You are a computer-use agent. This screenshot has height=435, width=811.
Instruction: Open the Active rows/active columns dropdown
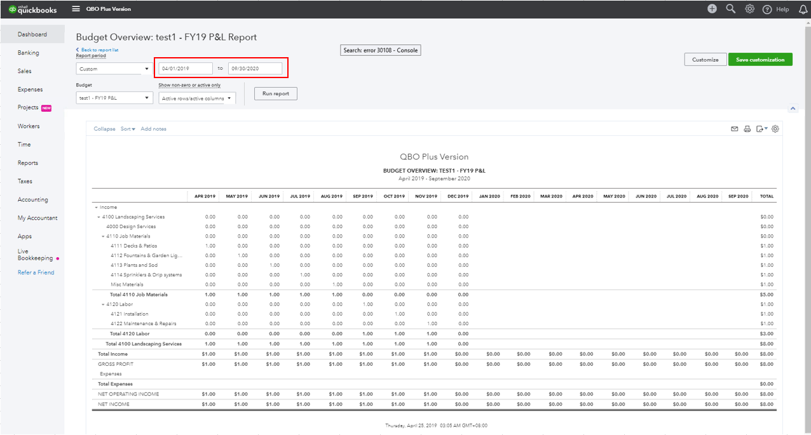(x=197, y=98)
